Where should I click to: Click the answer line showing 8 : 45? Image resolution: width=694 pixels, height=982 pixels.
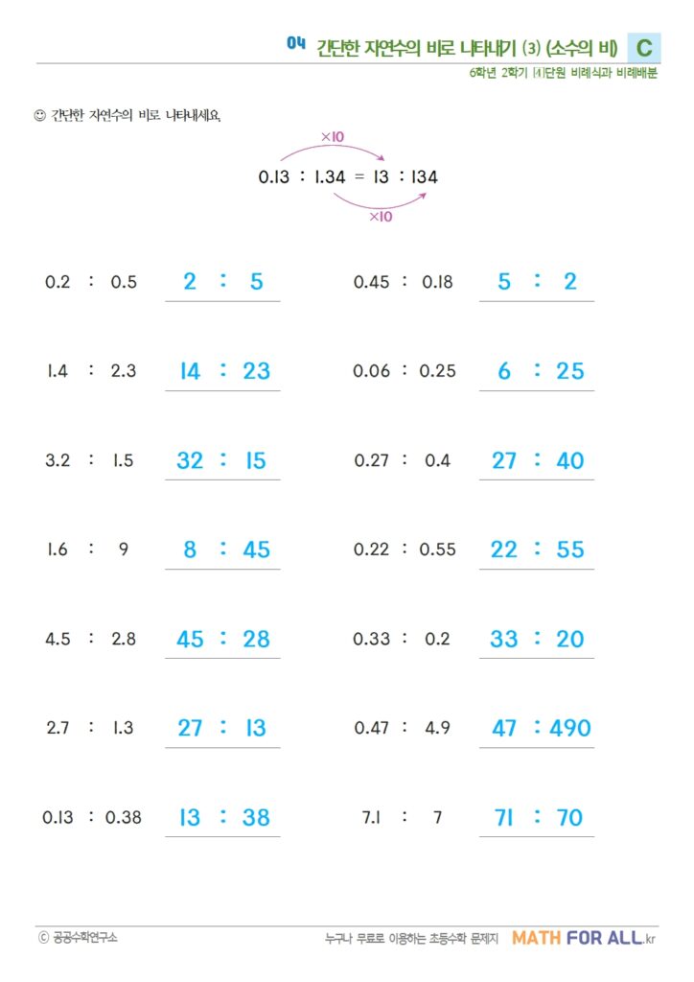(222, 550)
